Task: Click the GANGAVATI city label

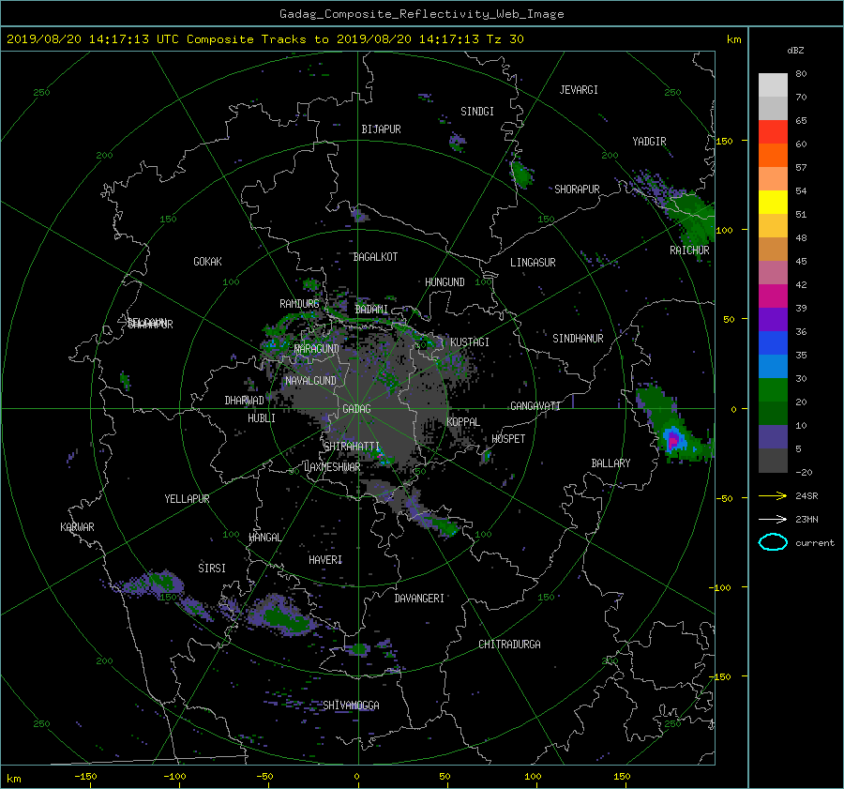Action: click(x=535, y=406)
